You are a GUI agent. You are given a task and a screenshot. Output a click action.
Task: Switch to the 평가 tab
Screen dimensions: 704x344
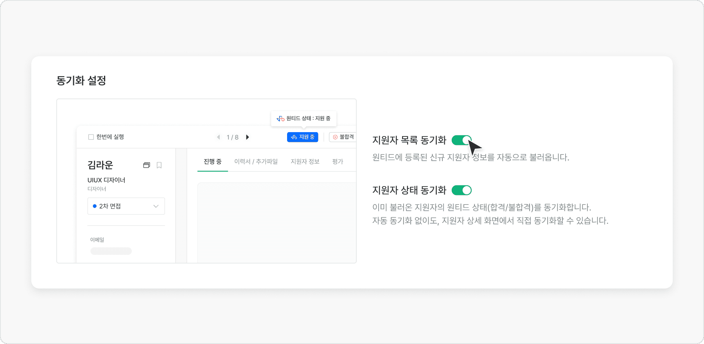(x=338, y=161)
